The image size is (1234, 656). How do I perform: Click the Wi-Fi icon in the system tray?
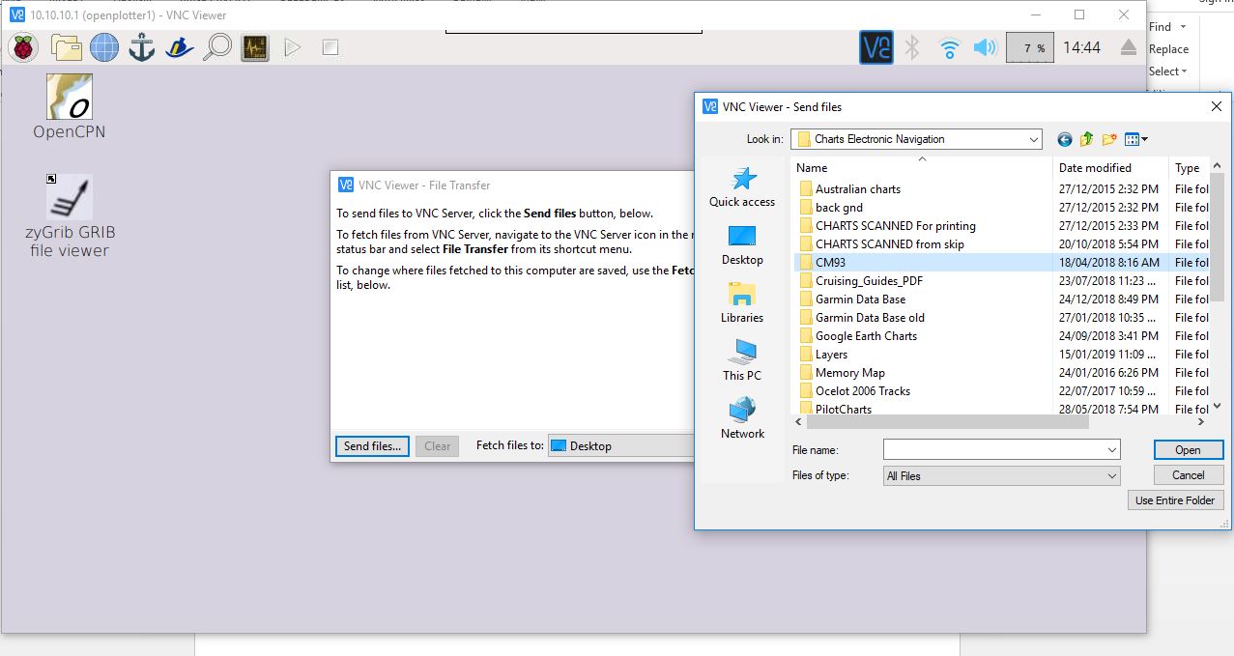tap(948, 46)
